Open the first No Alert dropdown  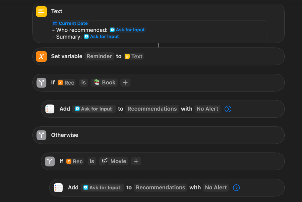pyautogui.click(x=207, y=109)
